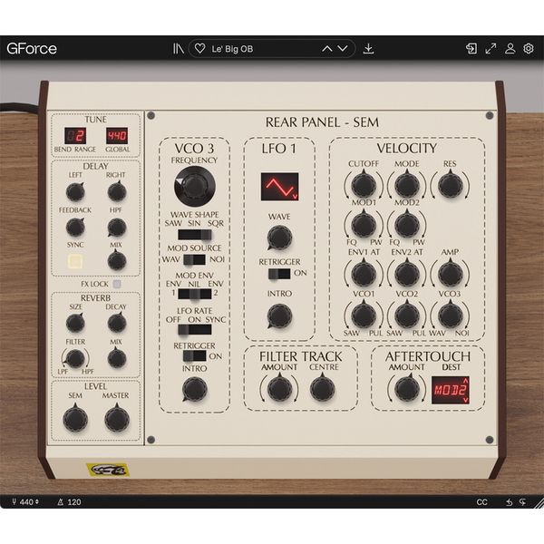This screenshot has height=544, width=544.
Task: Click the Aftertouch DEST up arrow
Action: (x=466, y=382)
